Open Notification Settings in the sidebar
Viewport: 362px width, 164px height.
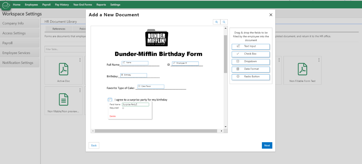click(x=20, y=63)
